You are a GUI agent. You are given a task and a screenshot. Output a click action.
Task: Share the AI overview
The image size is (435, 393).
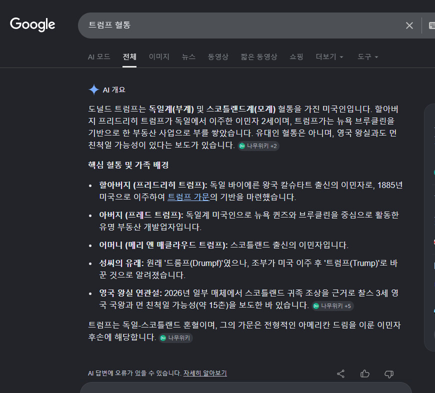pyautogui.click(x=340, y=374)
